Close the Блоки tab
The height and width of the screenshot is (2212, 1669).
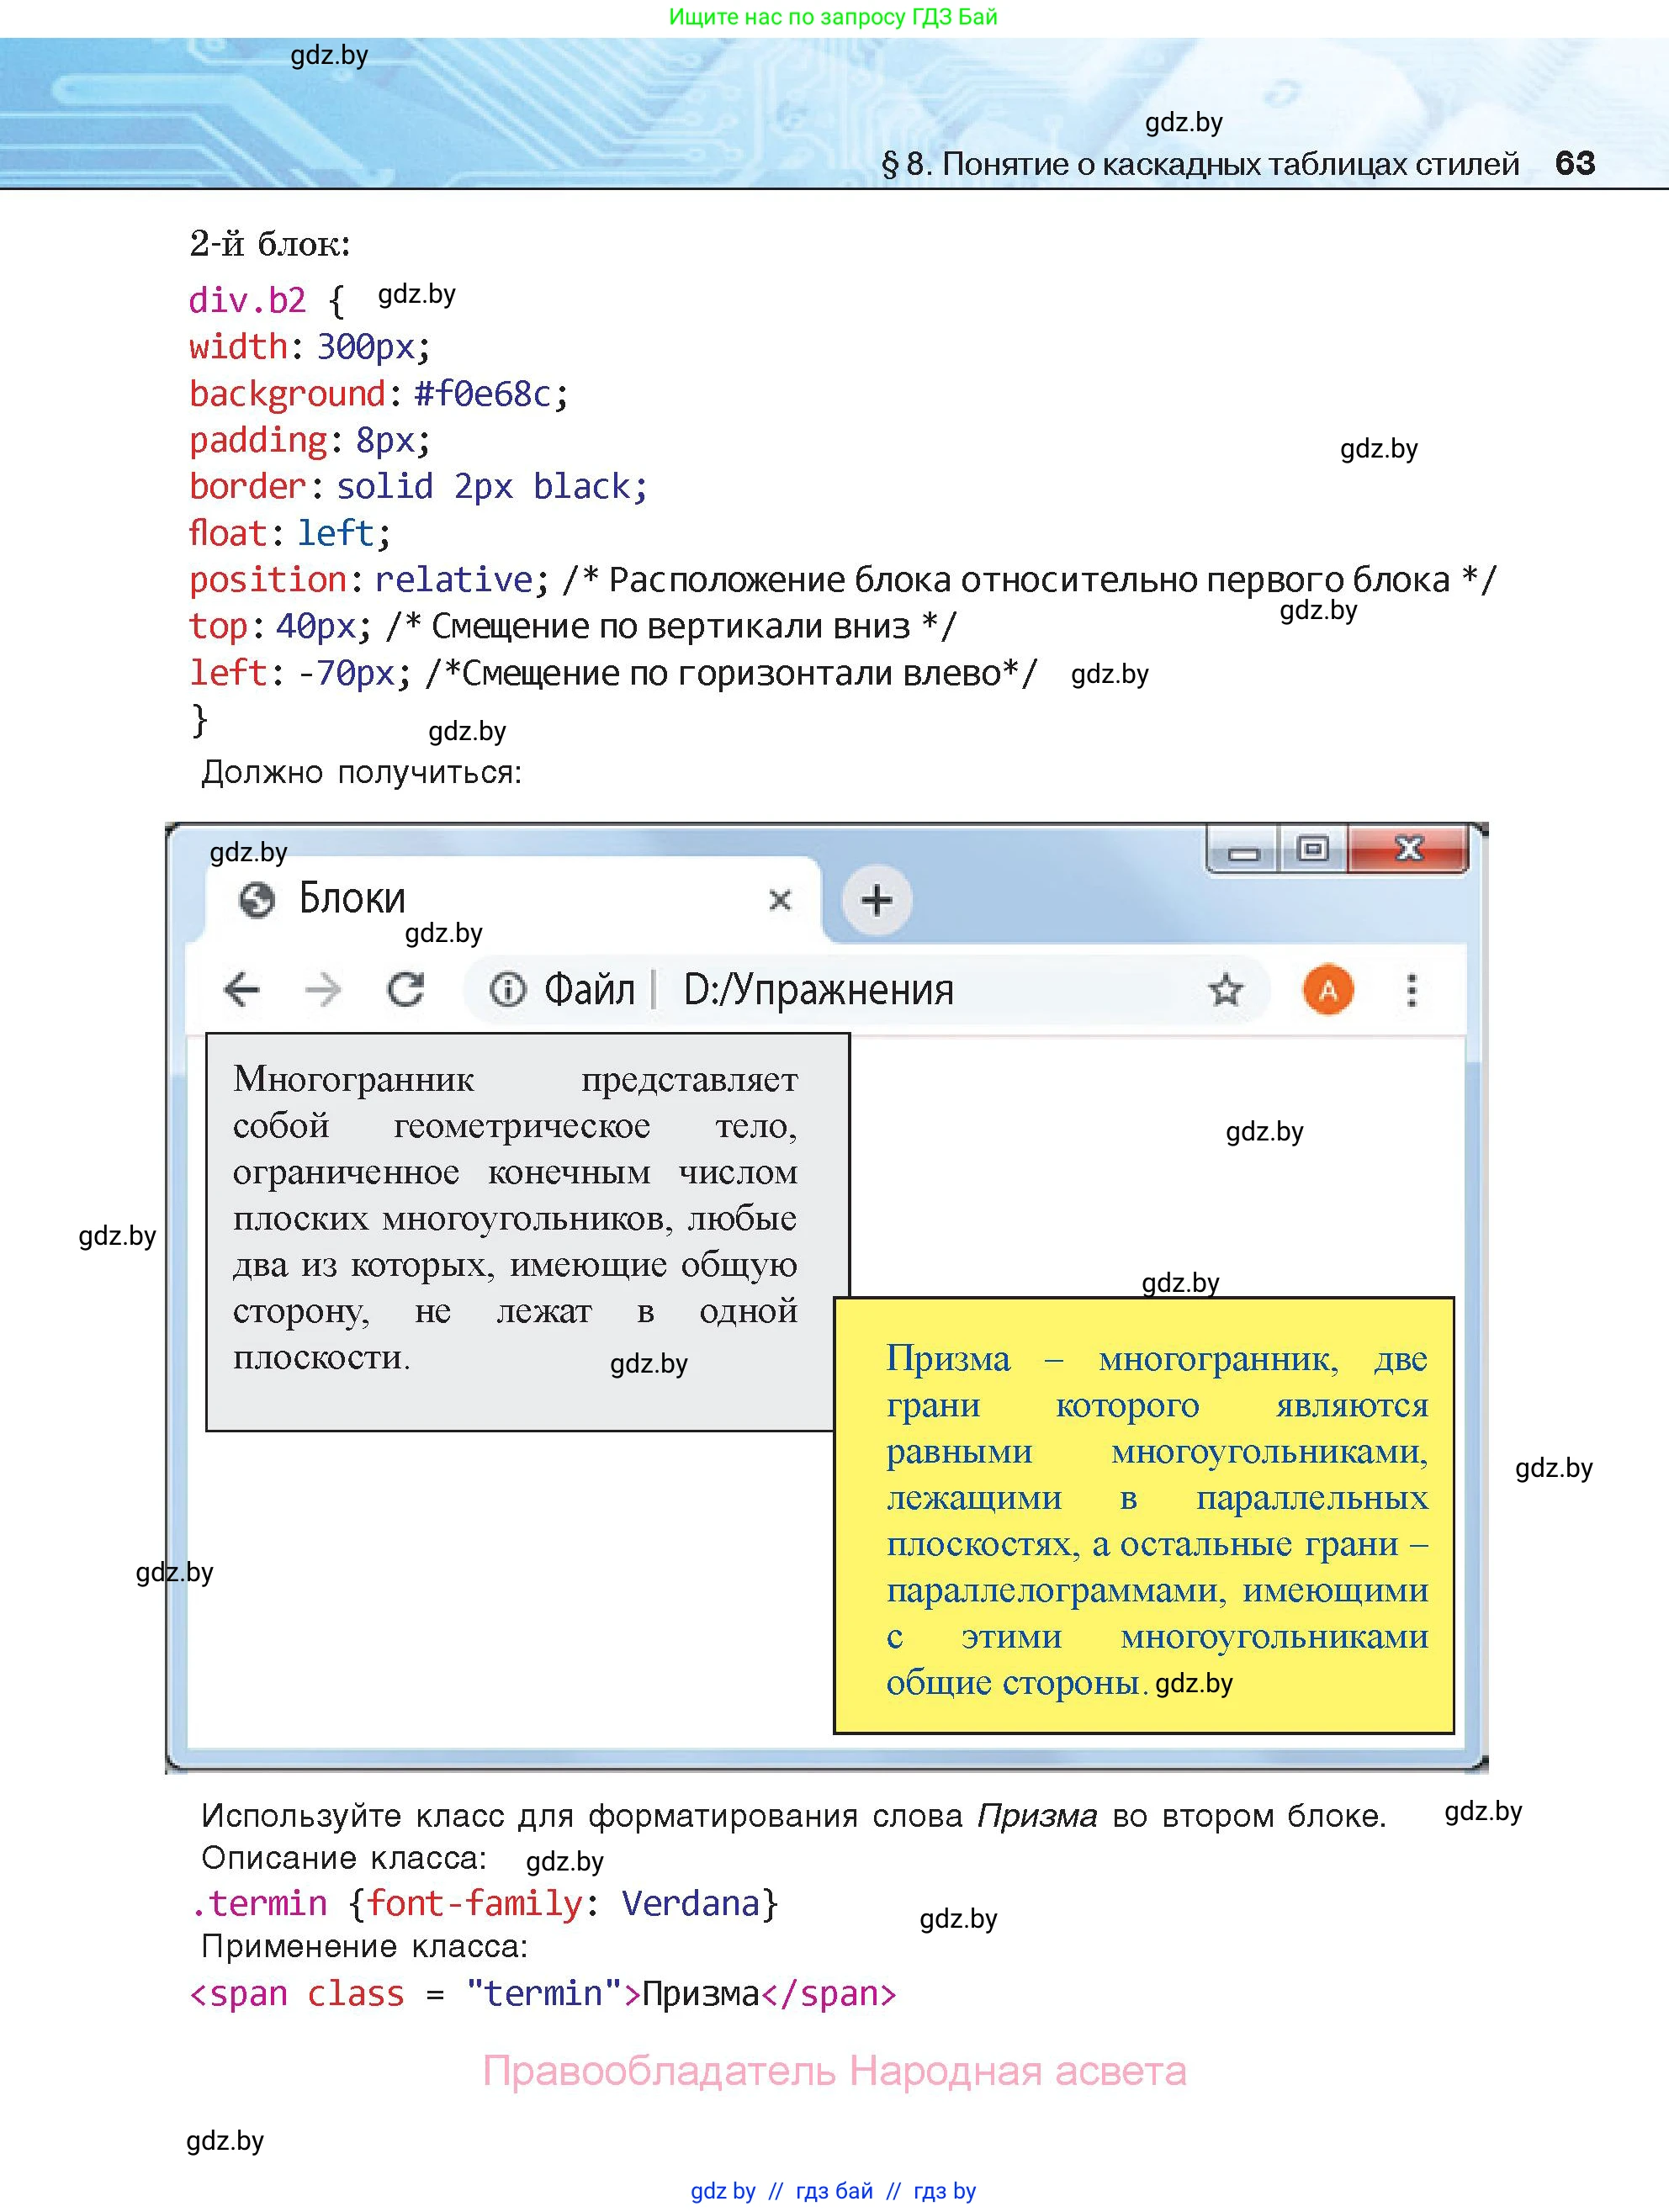[779, 900]
